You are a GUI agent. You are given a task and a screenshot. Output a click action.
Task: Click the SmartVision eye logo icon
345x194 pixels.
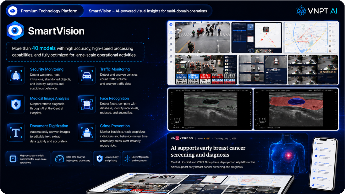pyautogui.click(x=15, y=30)
